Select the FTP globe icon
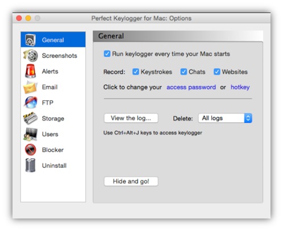Viewport: 283px width, 231px height. point(31,102)
